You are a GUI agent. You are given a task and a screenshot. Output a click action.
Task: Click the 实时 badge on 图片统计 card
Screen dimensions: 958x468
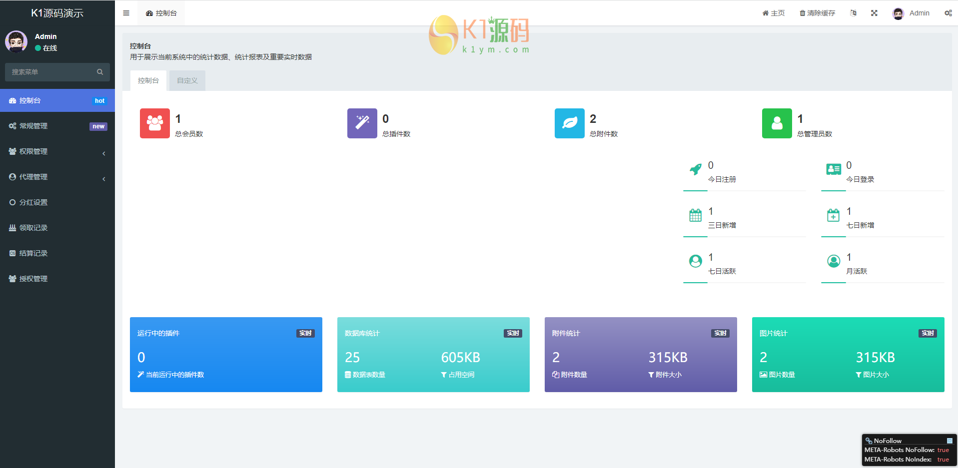tap(928, 333)
